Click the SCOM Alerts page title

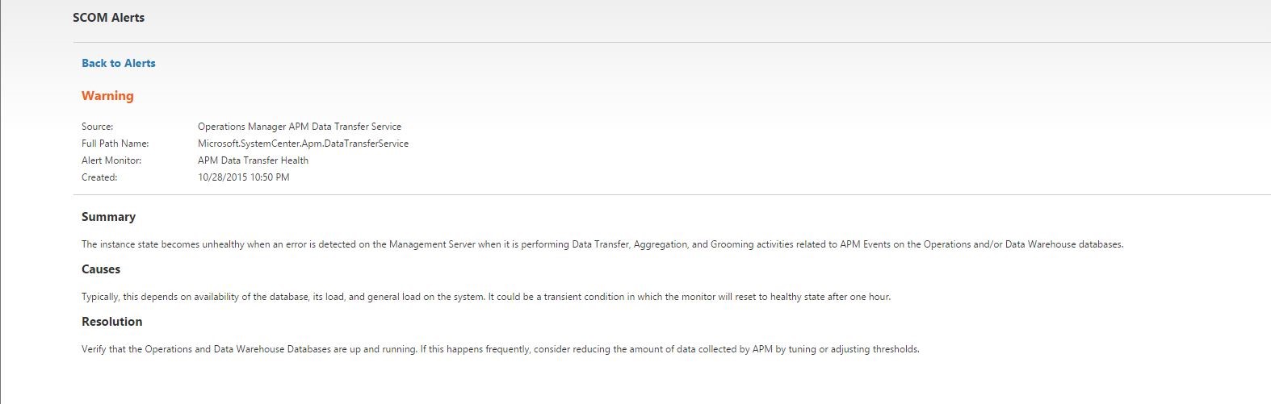pos(109,18)
